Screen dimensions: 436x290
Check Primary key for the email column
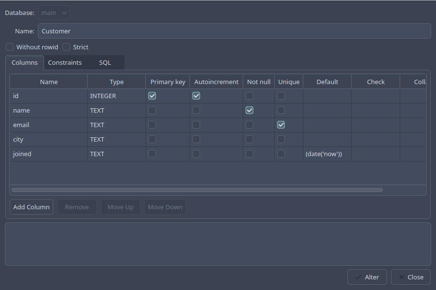(152, 125)
